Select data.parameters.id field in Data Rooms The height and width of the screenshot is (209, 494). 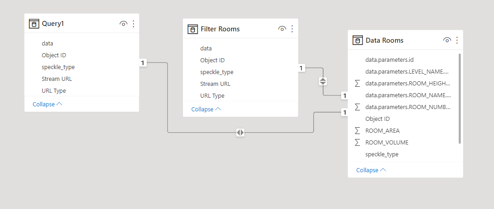(389, 60)
